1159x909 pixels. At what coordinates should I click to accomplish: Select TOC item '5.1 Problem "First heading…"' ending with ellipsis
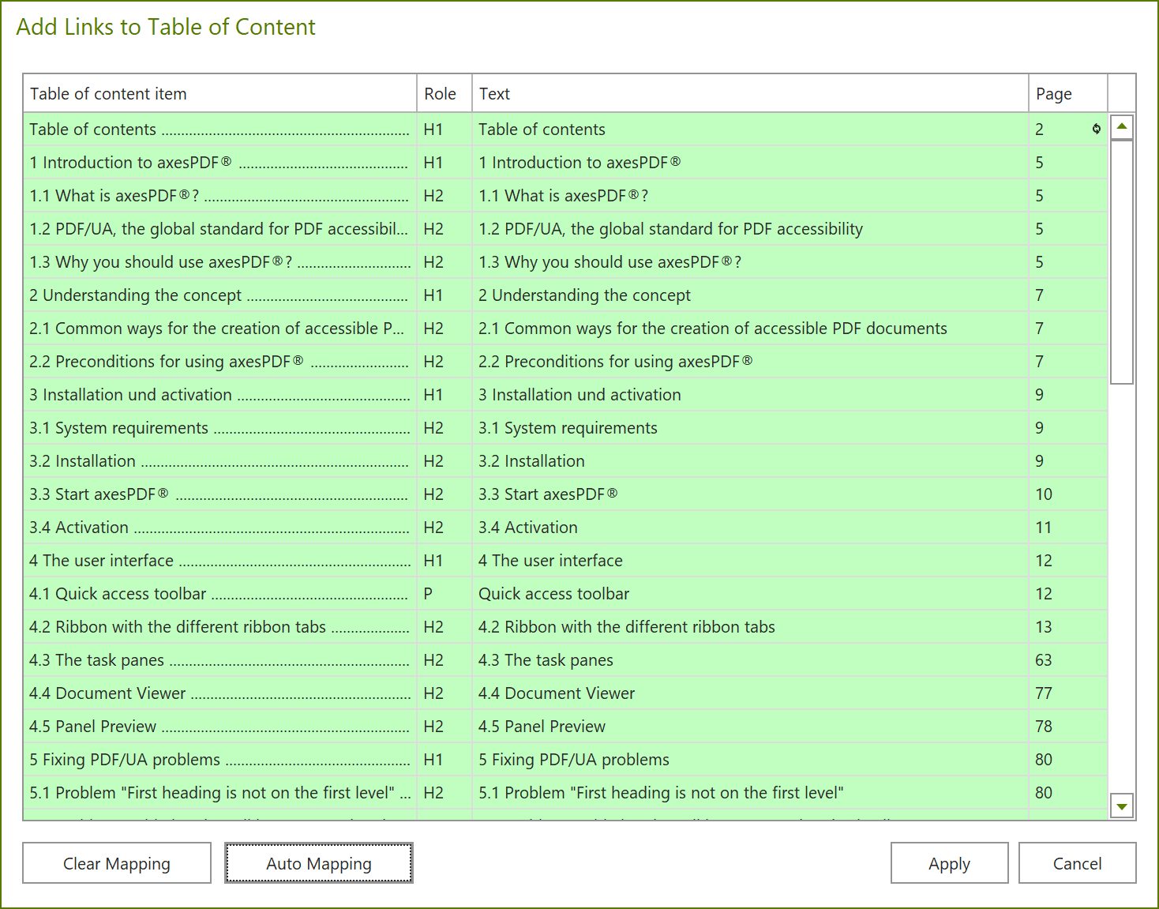pyautogui.click(x=220, y=793)
